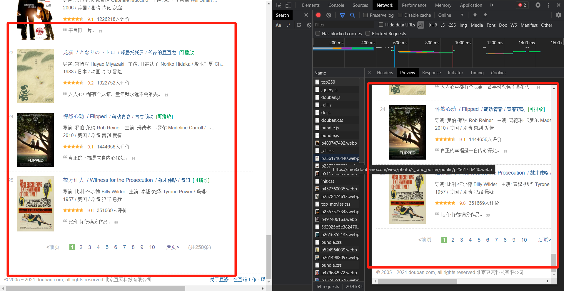Expand the more panels chevron next to Application
The width and height of the screenshot is (564, 291).
(x=491, y=5)
